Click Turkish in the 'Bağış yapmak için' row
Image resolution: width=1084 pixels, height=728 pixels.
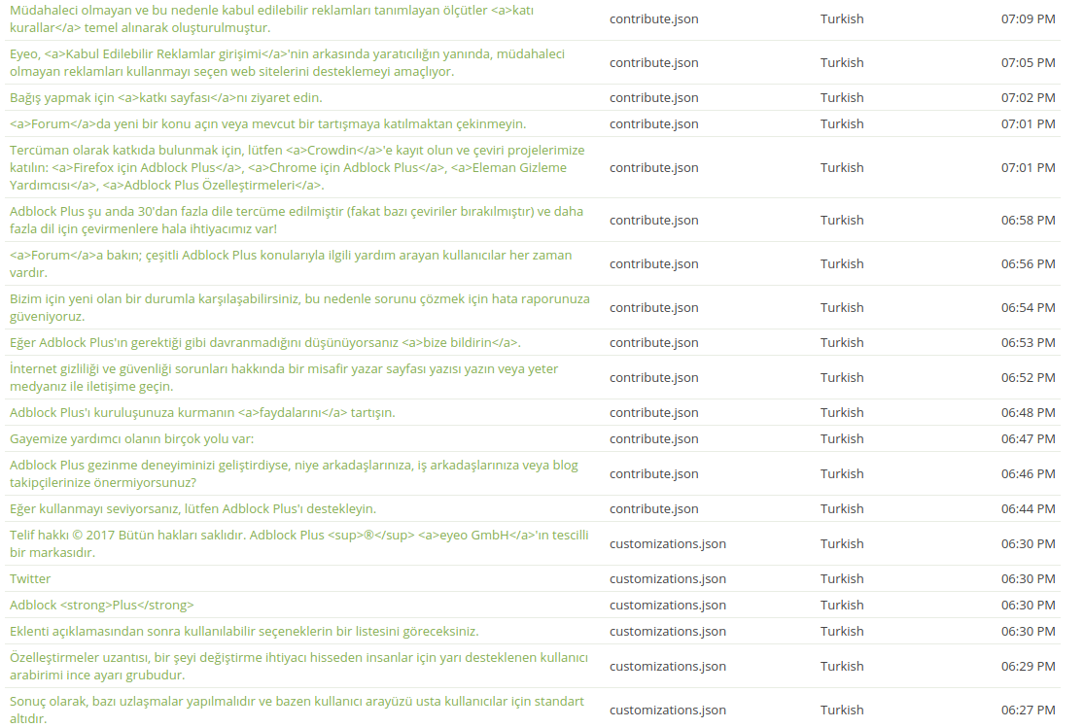point(842,97)
